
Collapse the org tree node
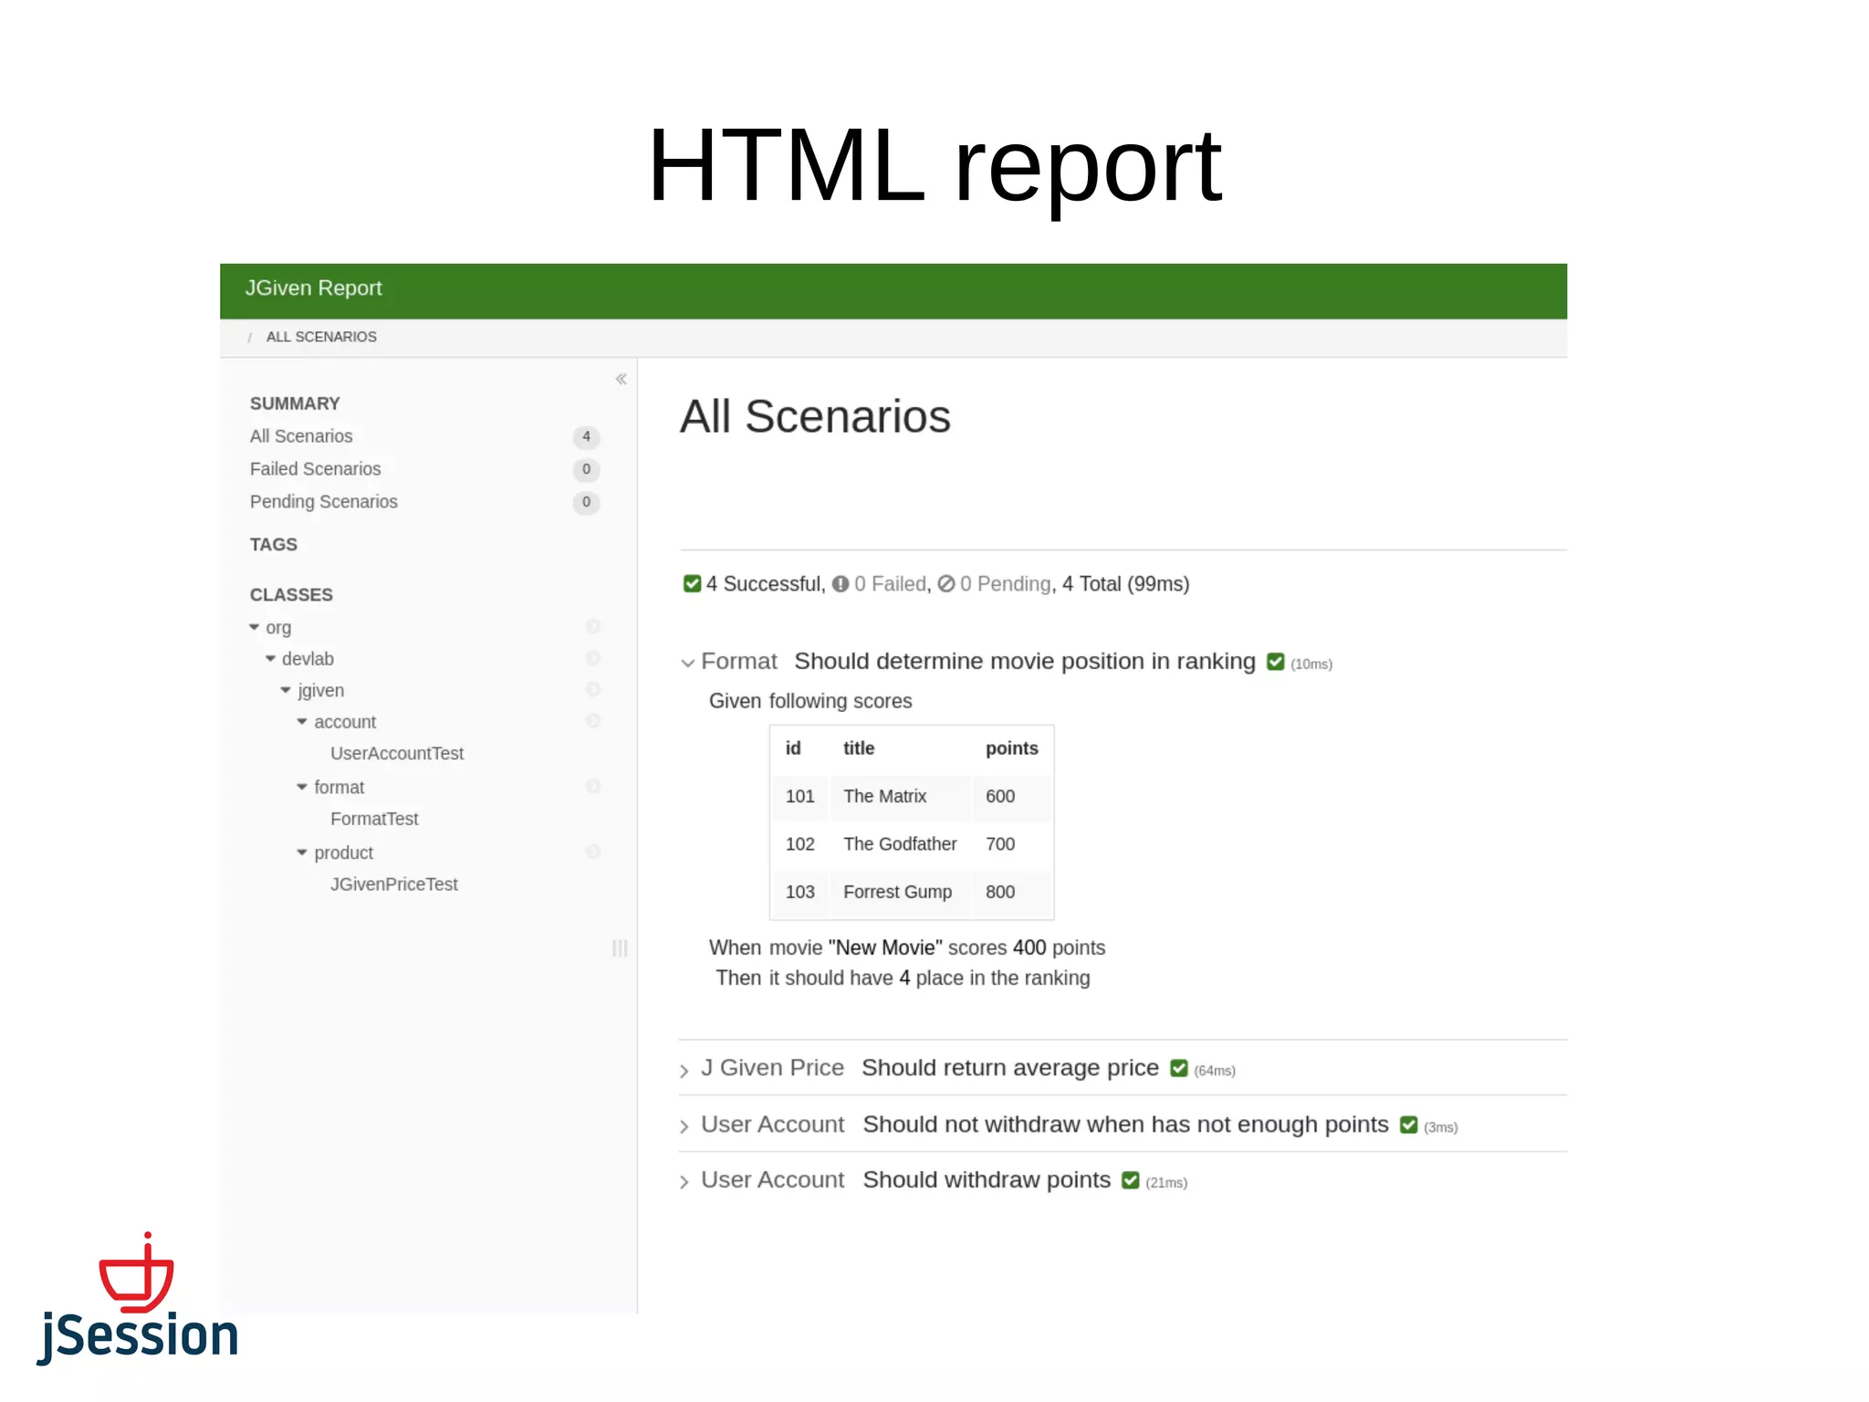click(255, 627)
